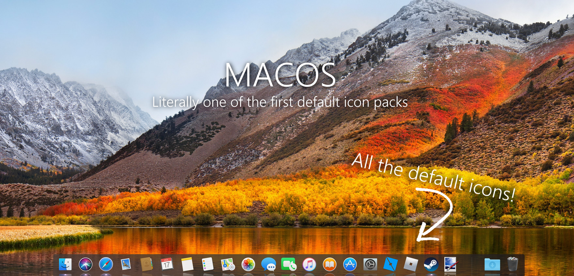Screen dimensions: 574x276
Task: Open the Trash in the dock
Action: pos(512,264)
